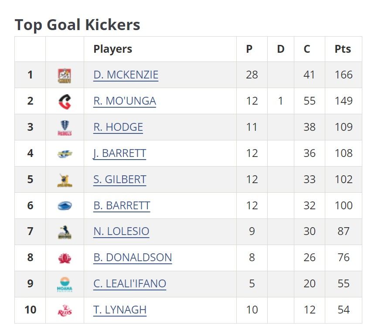
Task: Open B. DONALDSON player link
Action: tap(133, 258)
